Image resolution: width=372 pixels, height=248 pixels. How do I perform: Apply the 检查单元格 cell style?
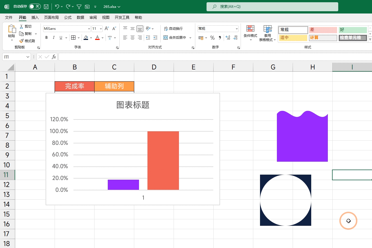pos(353,38)
